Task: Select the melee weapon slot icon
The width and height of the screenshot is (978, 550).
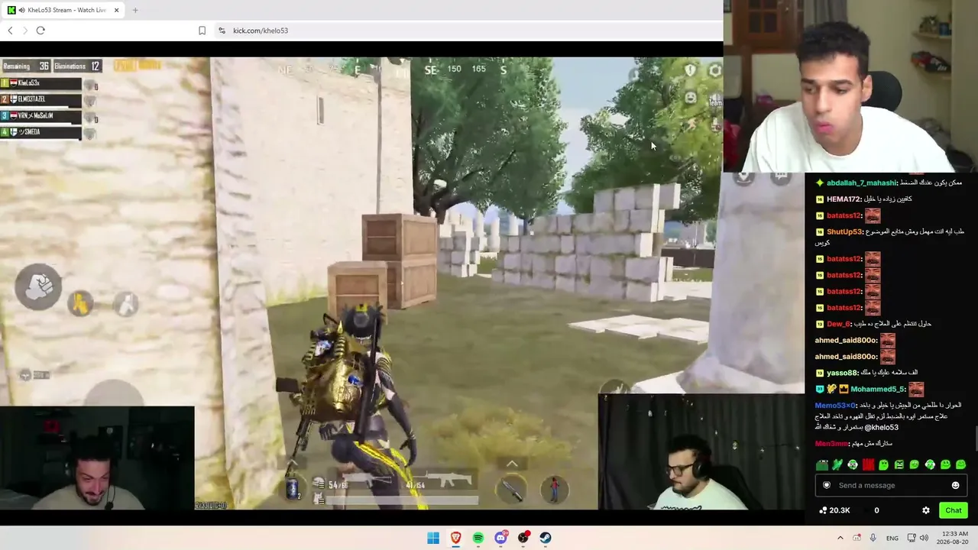Action: point(511,489)
